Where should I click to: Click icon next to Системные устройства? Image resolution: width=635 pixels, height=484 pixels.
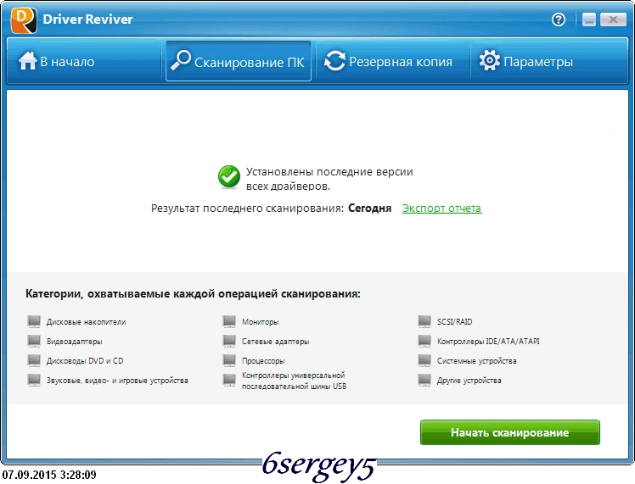(424, 360)
